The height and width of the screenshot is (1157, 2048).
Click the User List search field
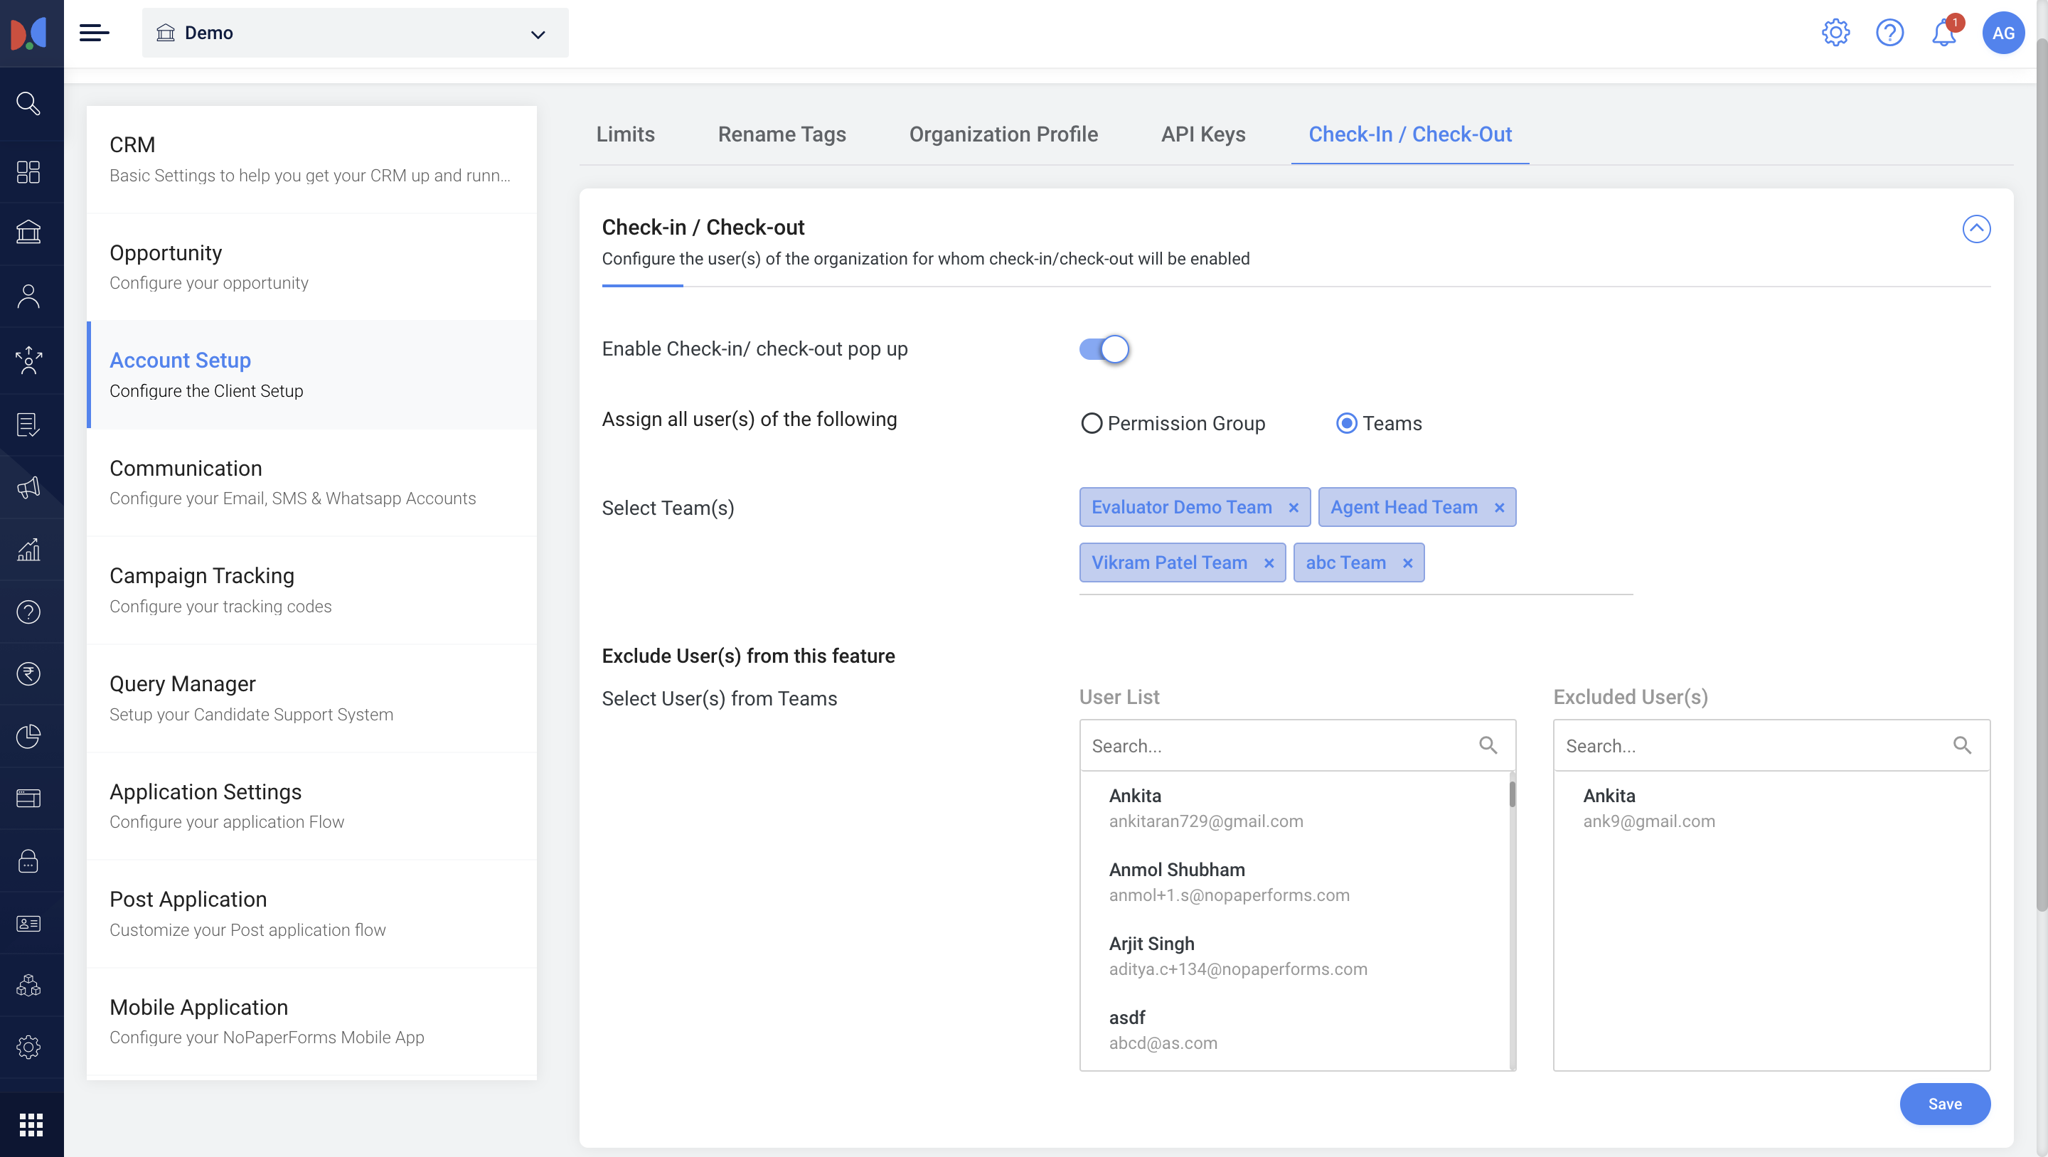(x=1298, y=745)
